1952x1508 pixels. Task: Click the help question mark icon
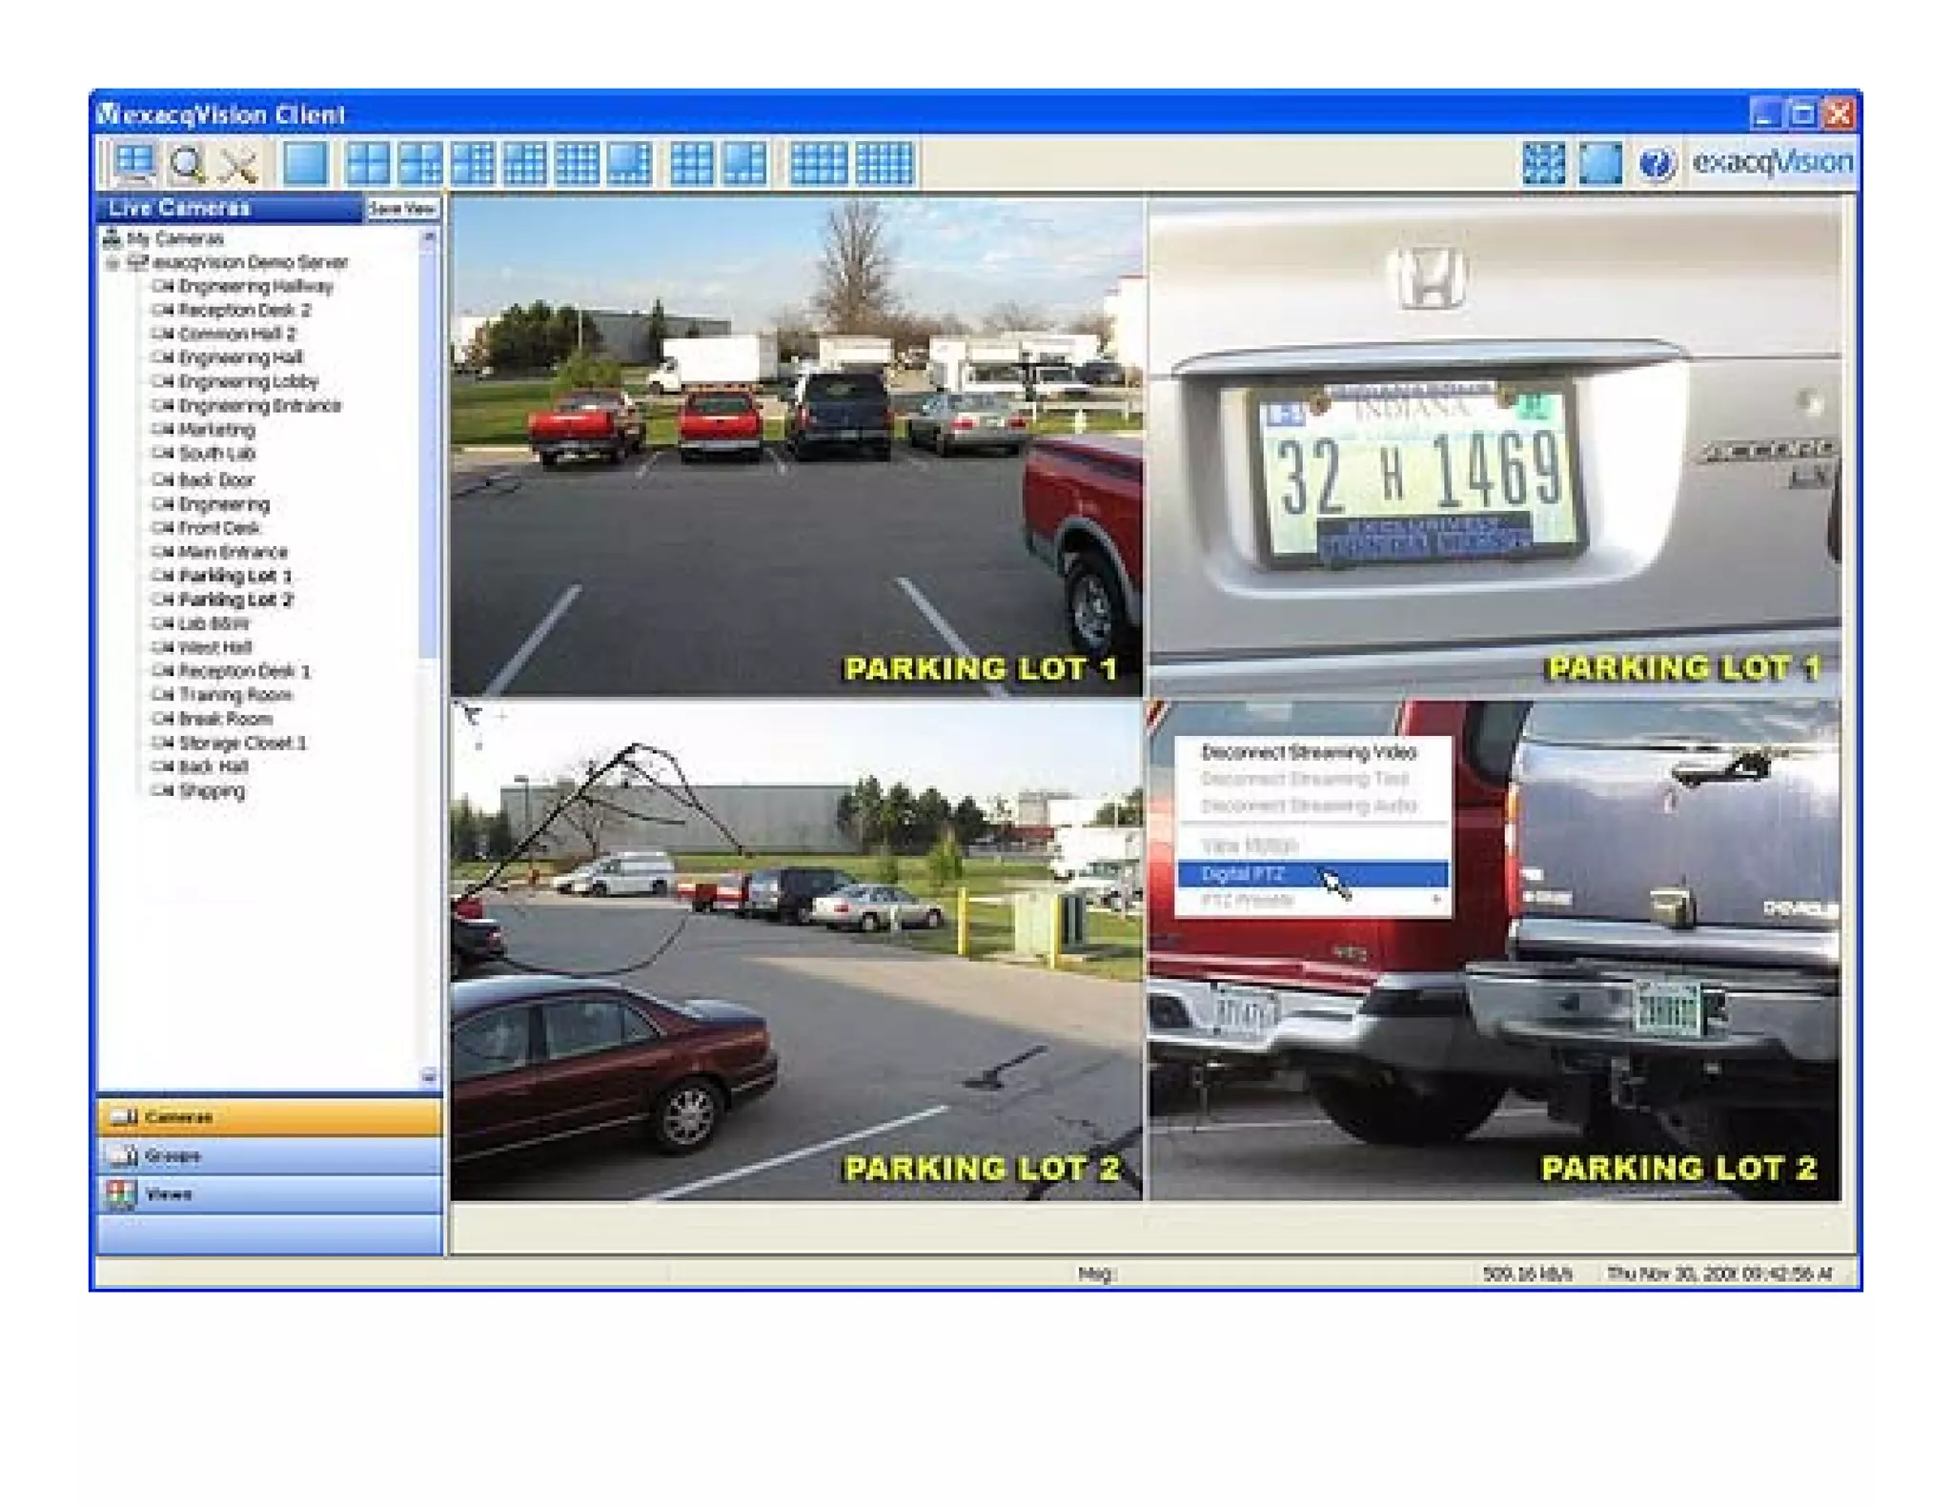point(1657,163)
